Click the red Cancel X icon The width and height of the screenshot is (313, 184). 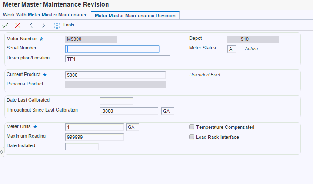click(17, 26)
